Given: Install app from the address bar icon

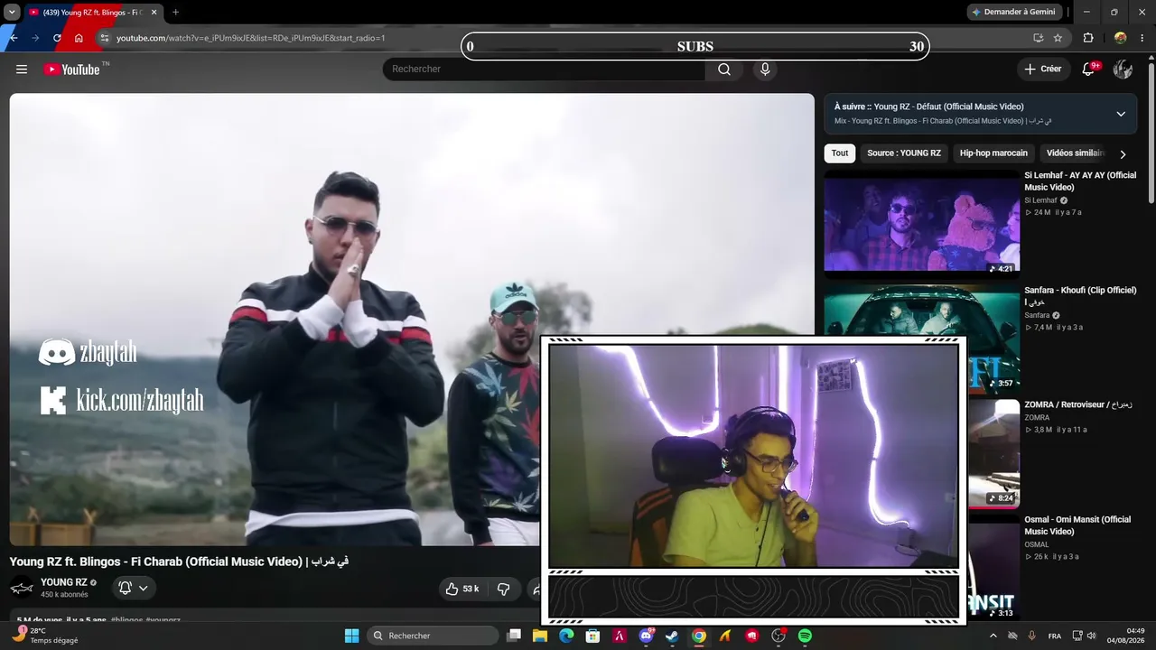Looking at the screenshot, I should [1038, 38].
